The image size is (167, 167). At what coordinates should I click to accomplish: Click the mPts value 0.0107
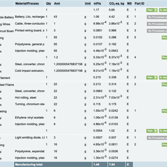coord(98,44)
